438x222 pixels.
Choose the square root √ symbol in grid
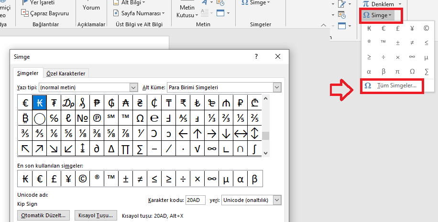pyautogui.click(x=197, y=148)
